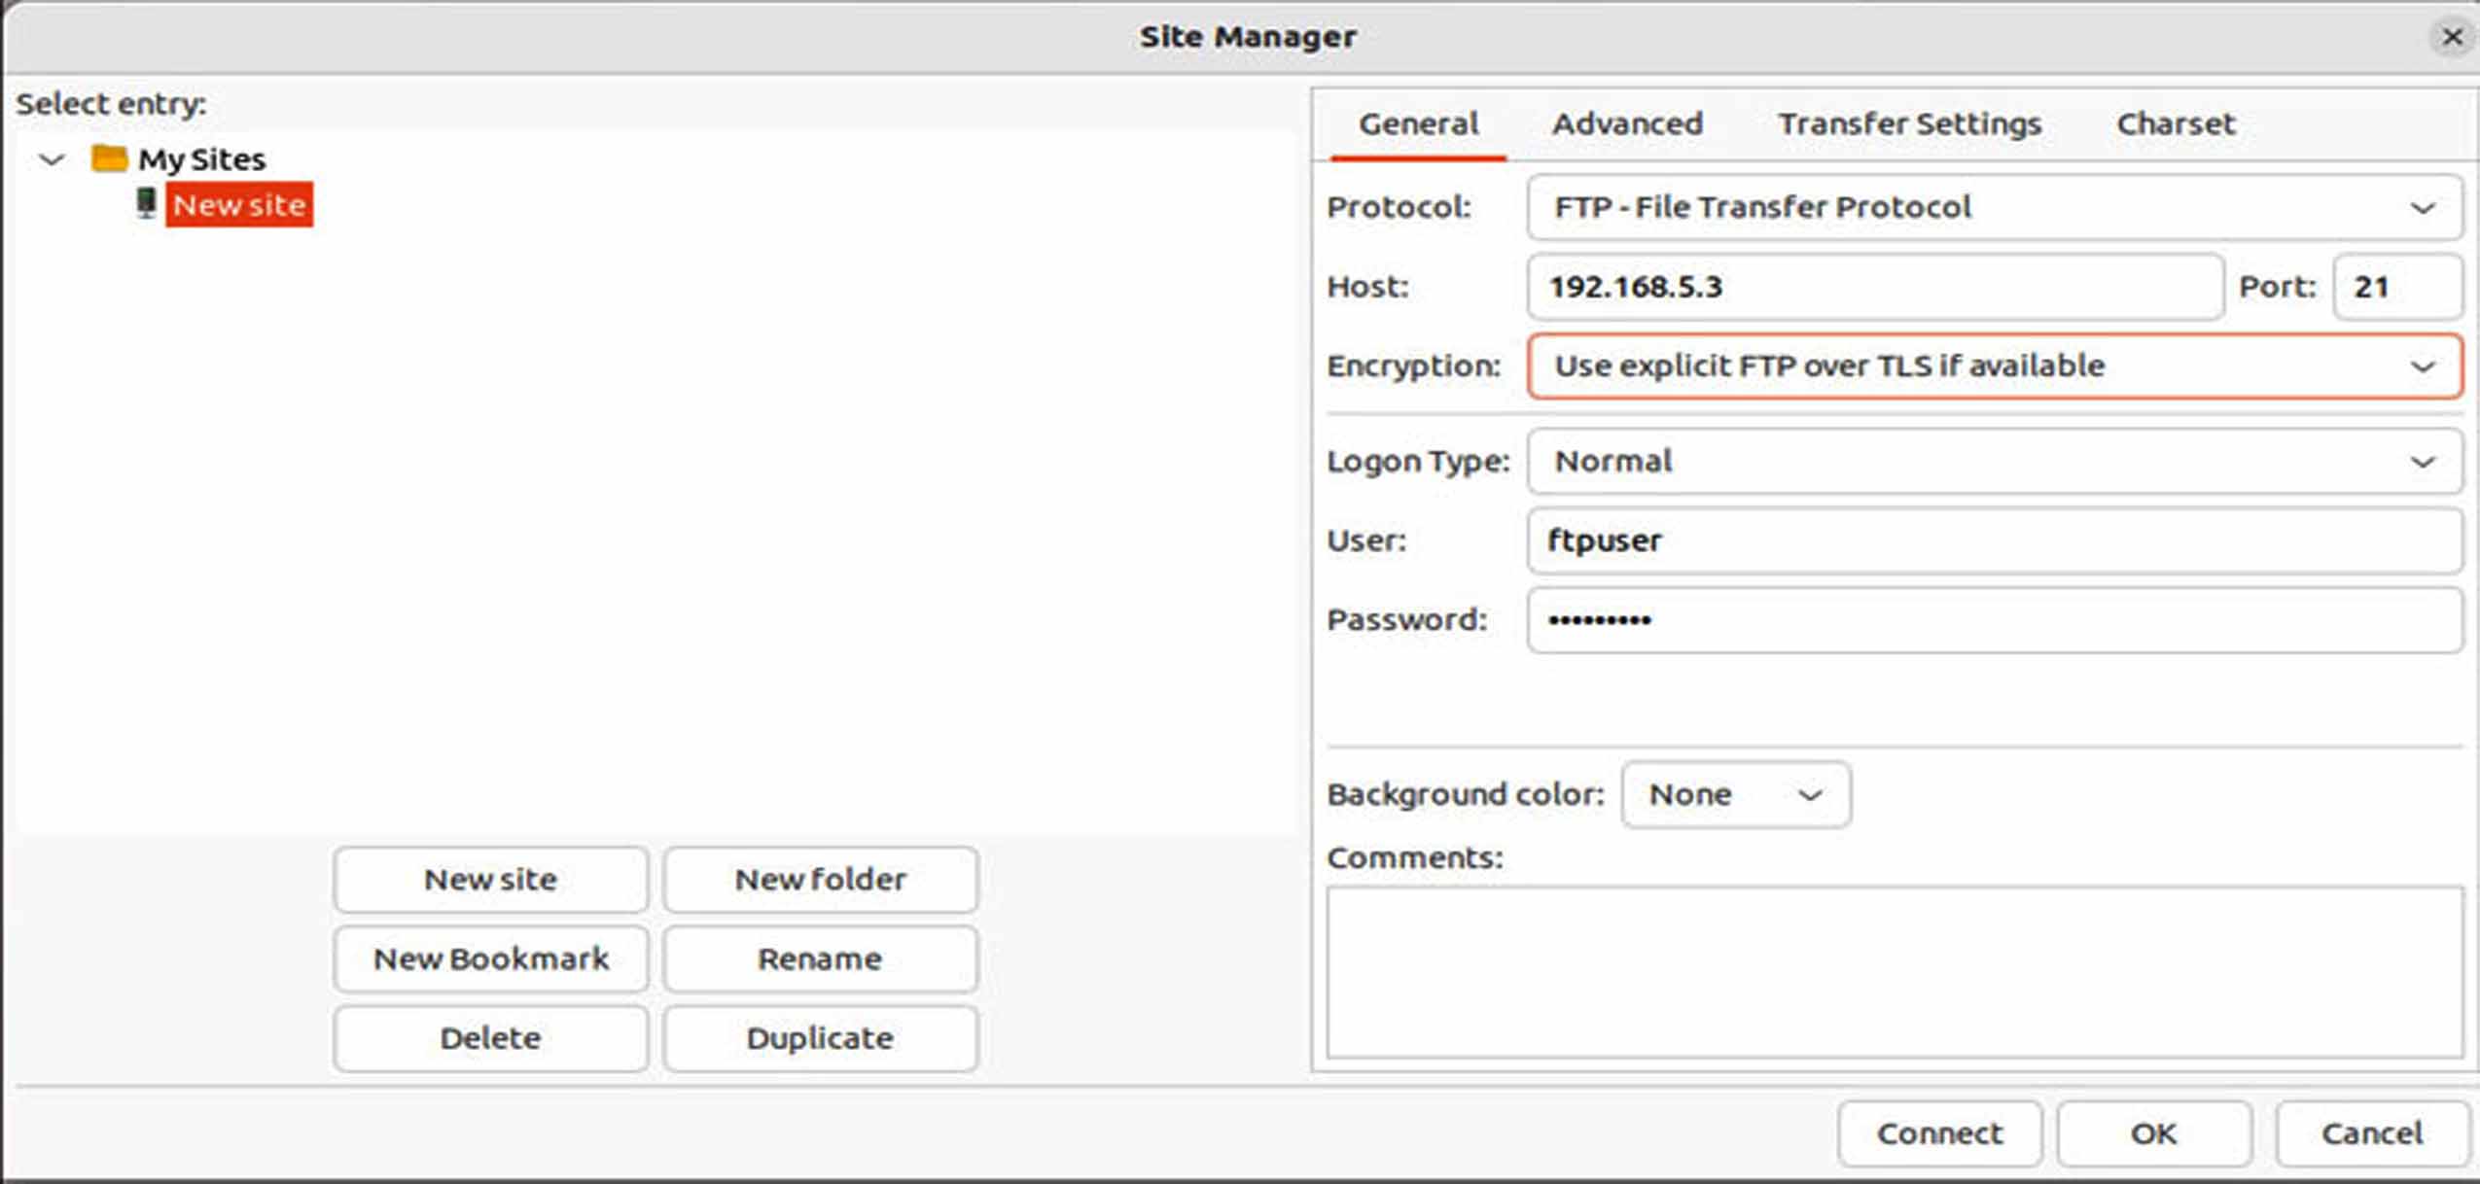Rename the selected site

[820, 958]
